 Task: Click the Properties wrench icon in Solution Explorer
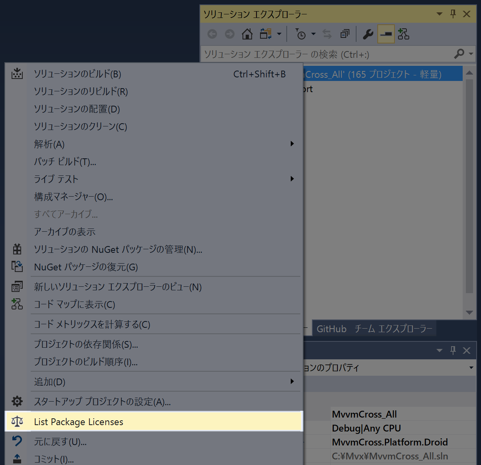click(367, 34)
